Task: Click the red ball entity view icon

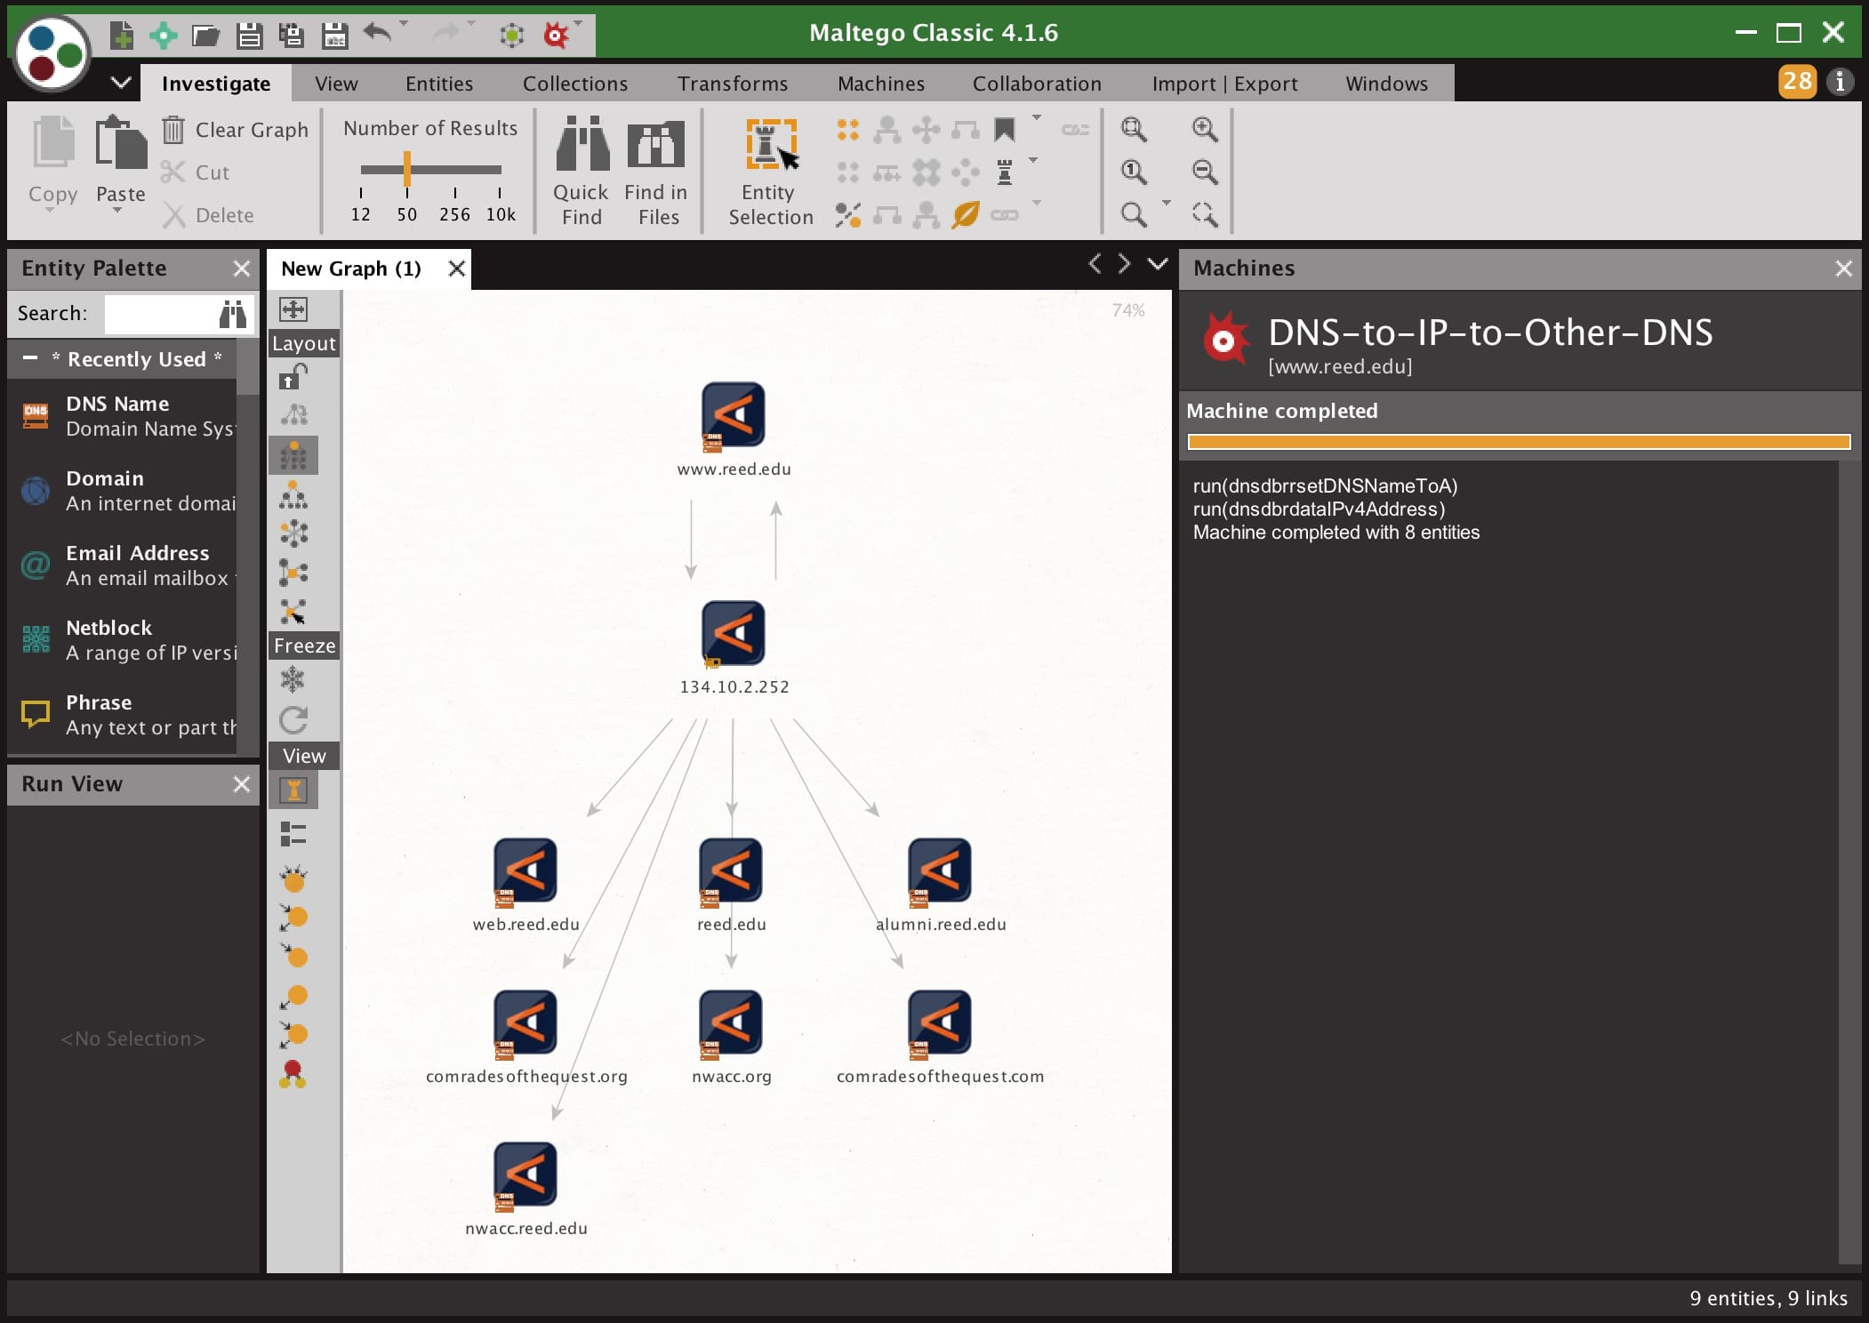Action: 293,1074
